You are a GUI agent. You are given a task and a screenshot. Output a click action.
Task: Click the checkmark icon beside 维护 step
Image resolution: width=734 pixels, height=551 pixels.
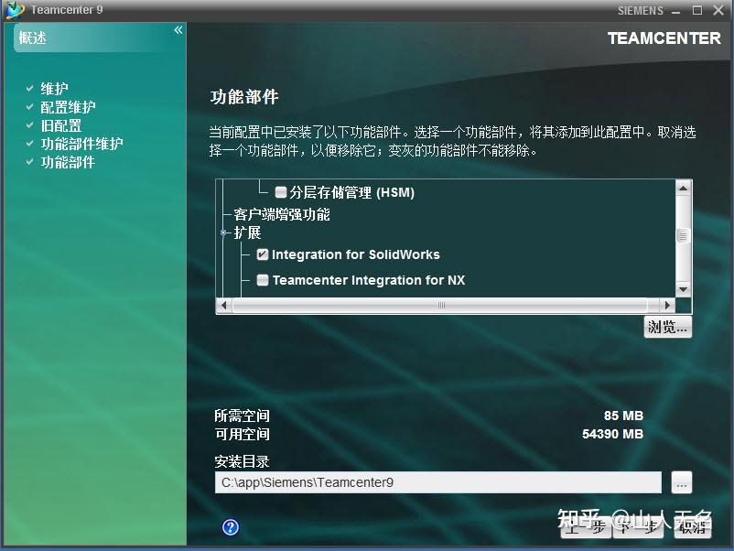(x=31, y=89)
